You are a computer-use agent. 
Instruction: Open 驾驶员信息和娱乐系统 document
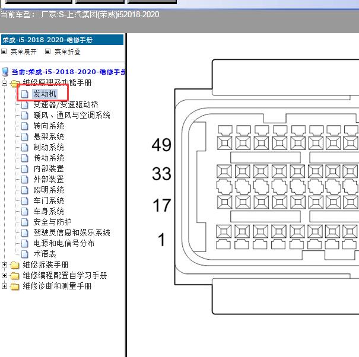click(72, 232)
